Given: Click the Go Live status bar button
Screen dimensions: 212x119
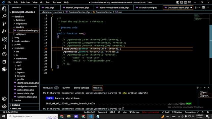Looking at the screenshot, I should pyautogui.click(x=134, y=112).
